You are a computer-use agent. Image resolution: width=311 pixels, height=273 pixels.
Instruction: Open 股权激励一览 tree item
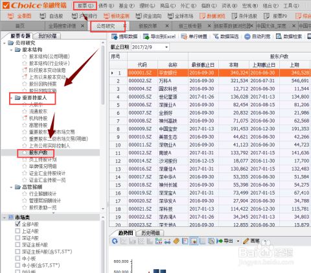43,208
